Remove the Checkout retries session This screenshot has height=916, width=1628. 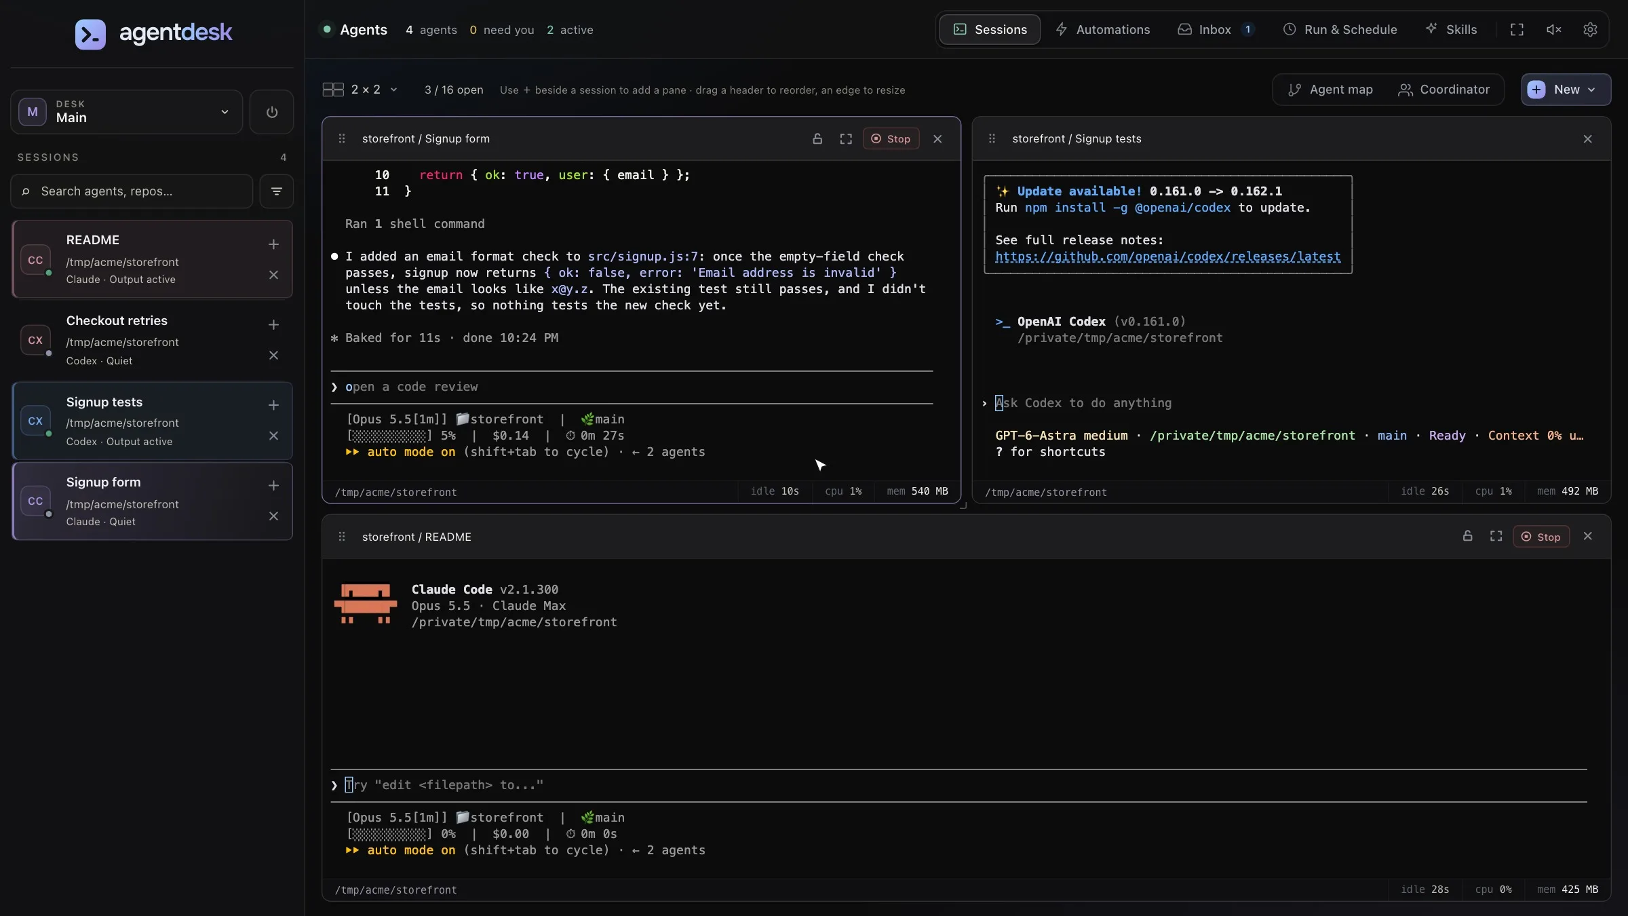point(273,356)
